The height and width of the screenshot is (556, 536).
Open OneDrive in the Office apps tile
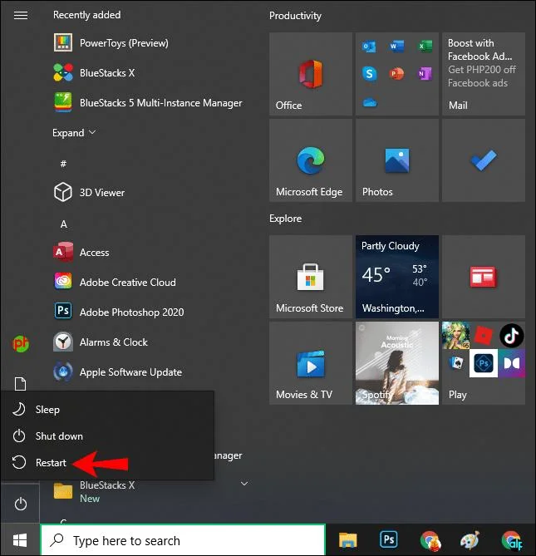point(370,103)
